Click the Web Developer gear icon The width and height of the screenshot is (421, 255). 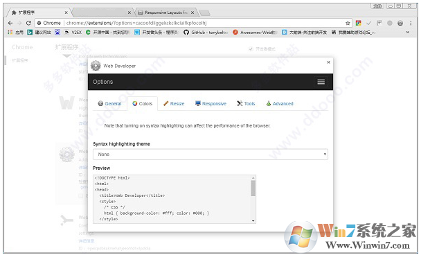click(x=96, y=66)
